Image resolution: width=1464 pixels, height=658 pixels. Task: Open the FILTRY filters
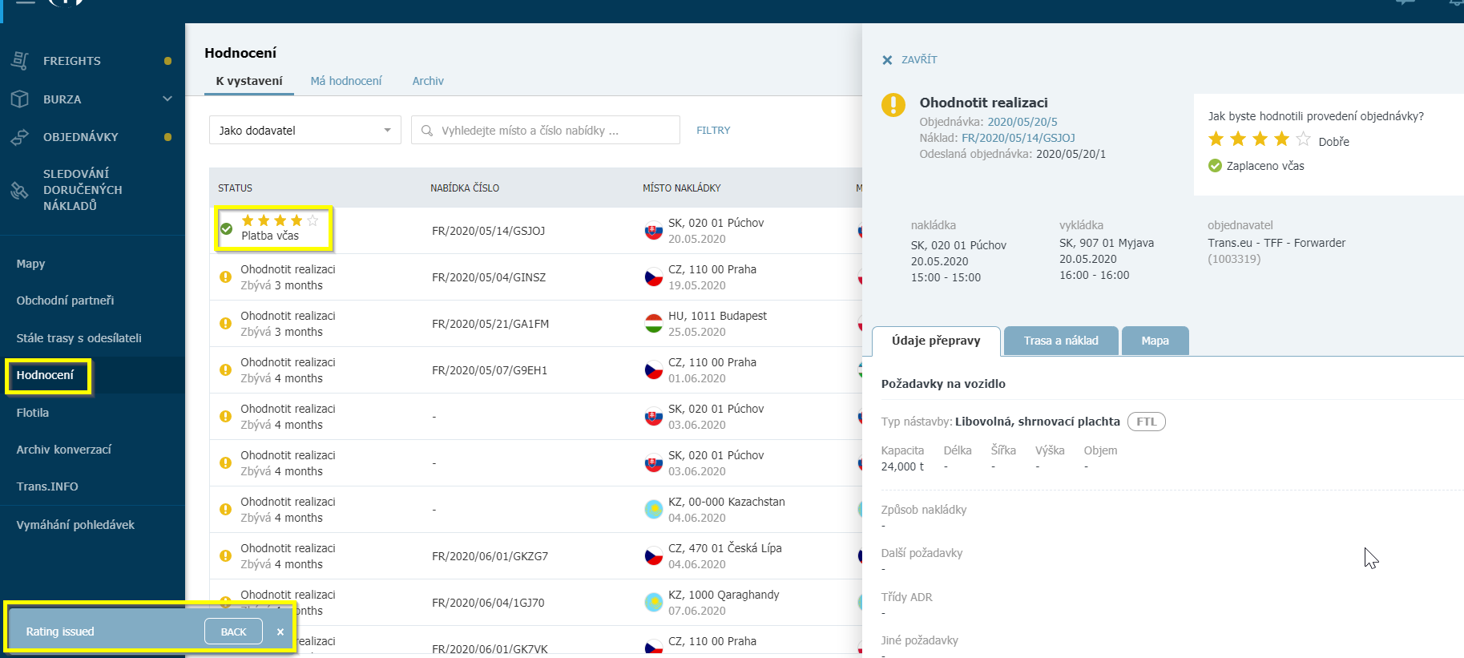(x=713, y=130)
